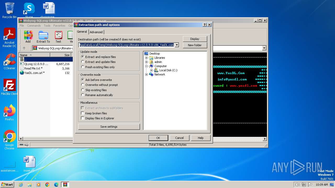Open Google Chrome desktop shortcut
This screenshot has height=188, width=335.
coord(9,140)
